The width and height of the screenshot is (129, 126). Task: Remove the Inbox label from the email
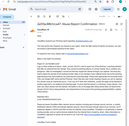(x=104, y=24)
